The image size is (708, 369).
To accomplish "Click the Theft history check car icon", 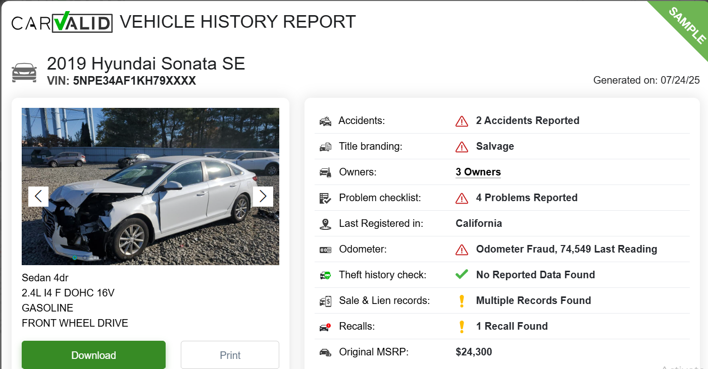I will (325, 275).
